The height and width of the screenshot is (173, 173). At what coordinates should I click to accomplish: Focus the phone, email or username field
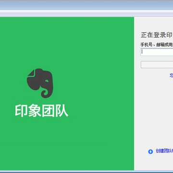pyautogui.click(x=157, y=52)
